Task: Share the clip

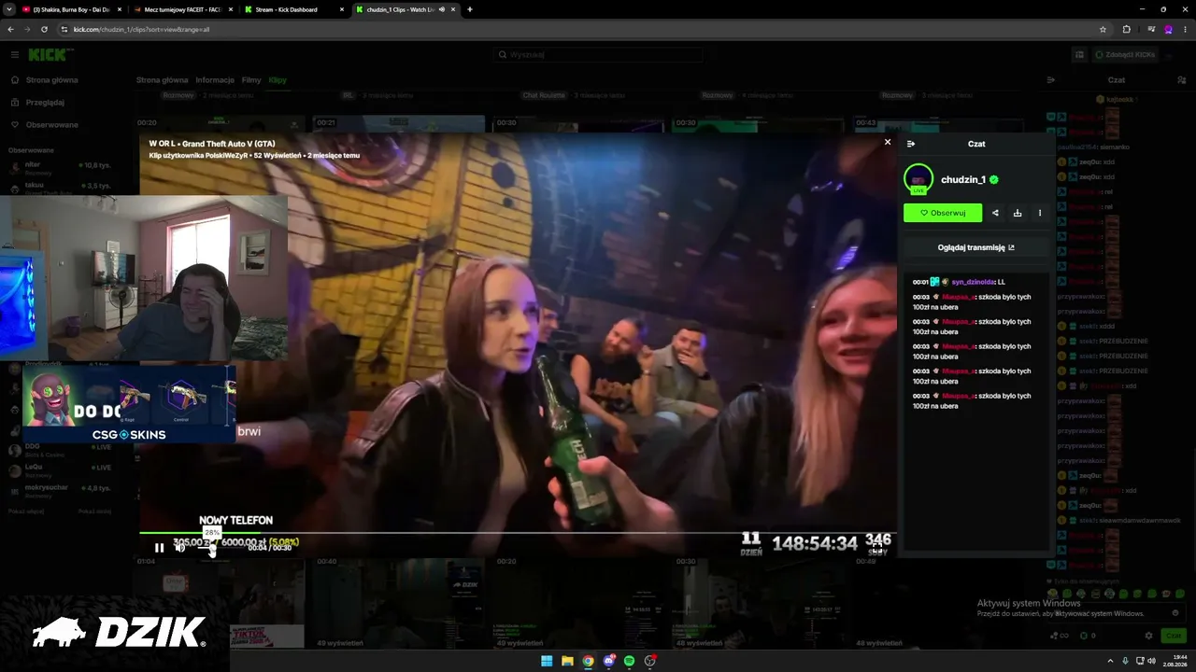Action: pos(995,213)
